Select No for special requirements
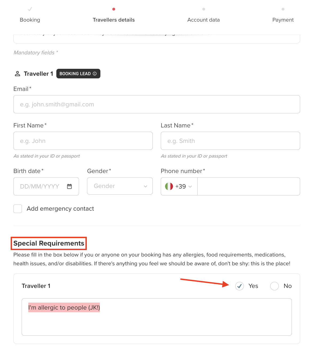The image size is (314, 353). point(274,286)
